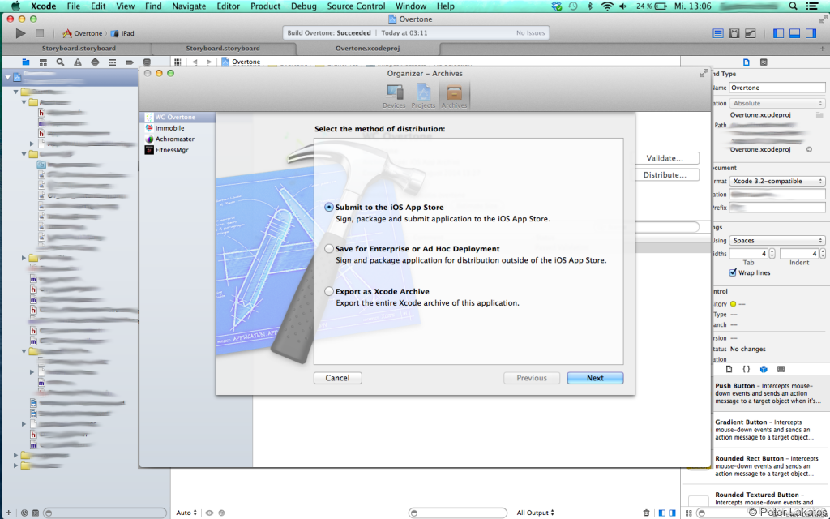Open the Devices section in Organizer
The image size is (830, 519).
coord(394,96)
